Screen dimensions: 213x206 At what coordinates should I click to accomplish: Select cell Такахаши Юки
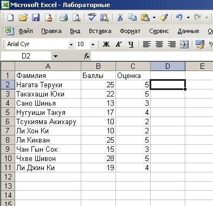(x=48, y=94)
